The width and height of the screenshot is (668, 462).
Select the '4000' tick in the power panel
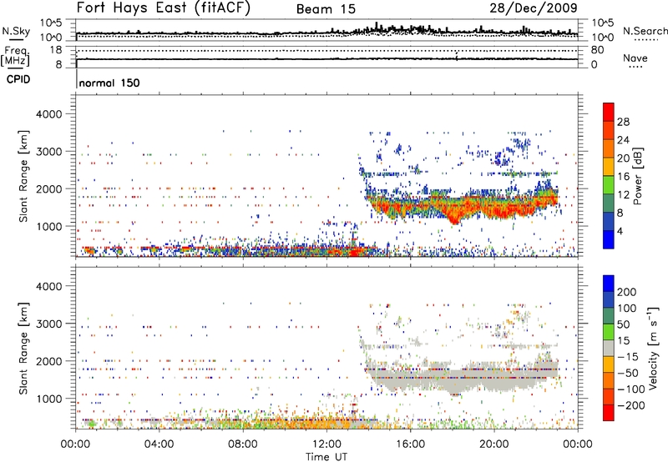pos(48,114)
